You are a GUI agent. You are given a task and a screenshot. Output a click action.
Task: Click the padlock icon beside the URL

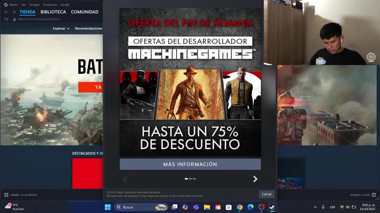14,19
